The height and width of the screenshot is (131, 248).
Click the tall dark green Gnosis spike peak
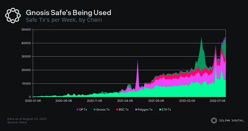(x=201, y=38)
